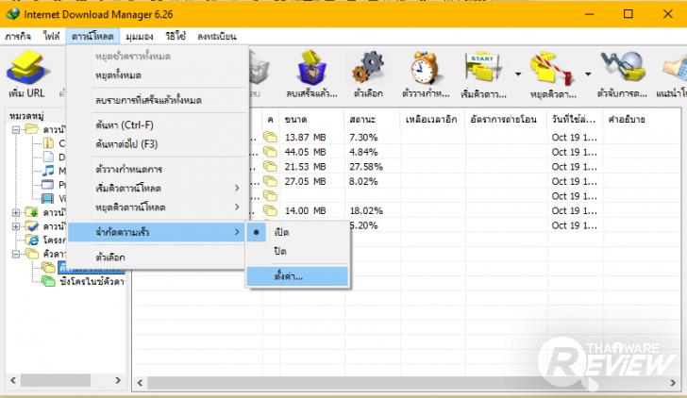Click queue icon in the 27.05 MB row
This screenshot has width=687, height=398.
click(270, 181)
